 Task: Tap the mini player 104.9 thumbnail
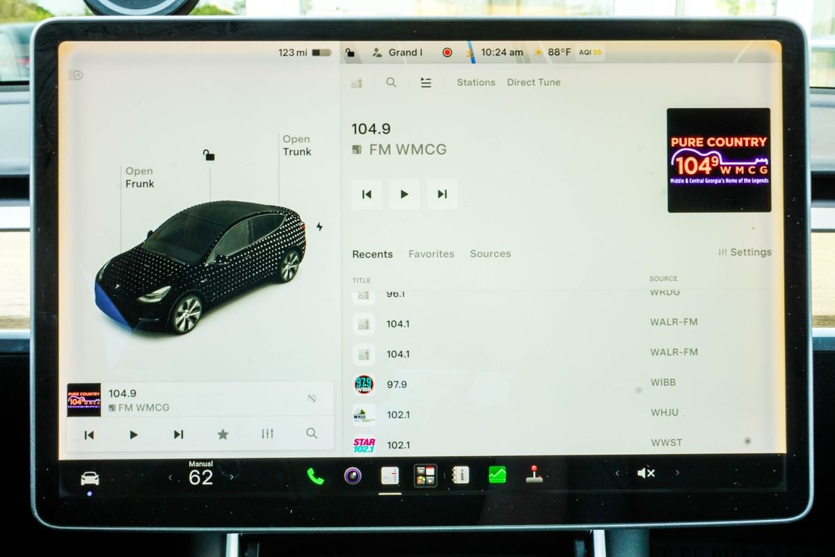point(83,400)
